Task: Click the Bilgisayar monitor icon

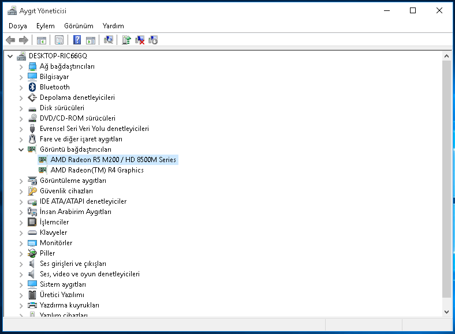Action: [32, 77]
